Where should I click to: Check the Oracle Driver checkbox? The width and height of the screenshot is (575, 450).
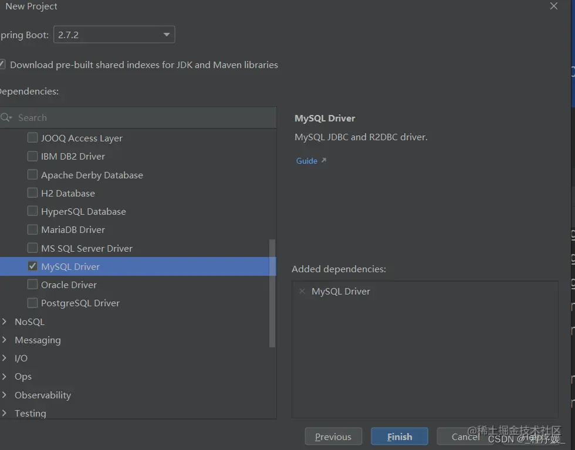(x=32, y=284)
